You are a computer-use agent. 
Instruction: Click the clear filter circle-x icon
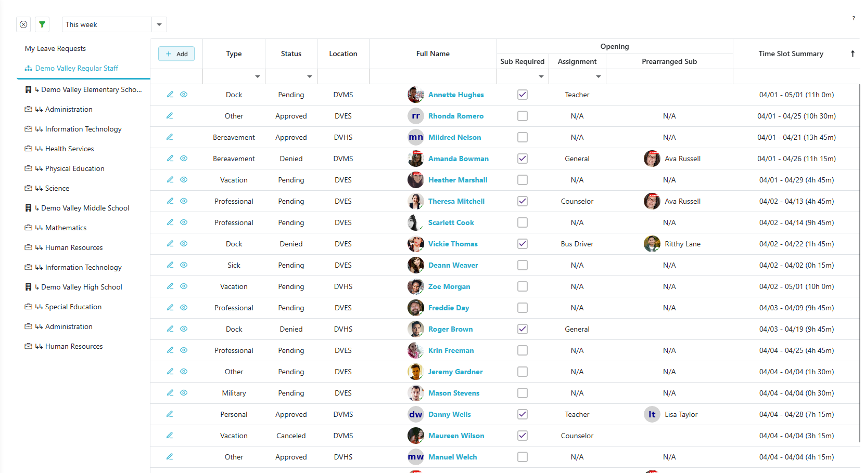pos(23,24)
